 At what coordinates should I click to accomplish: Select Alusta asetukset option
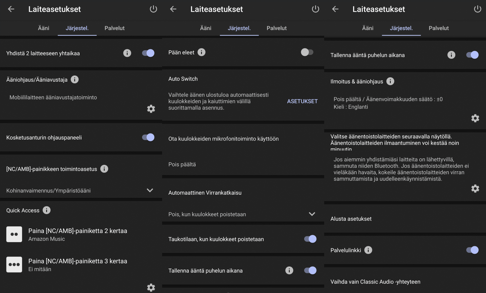[x=351, y=219]
